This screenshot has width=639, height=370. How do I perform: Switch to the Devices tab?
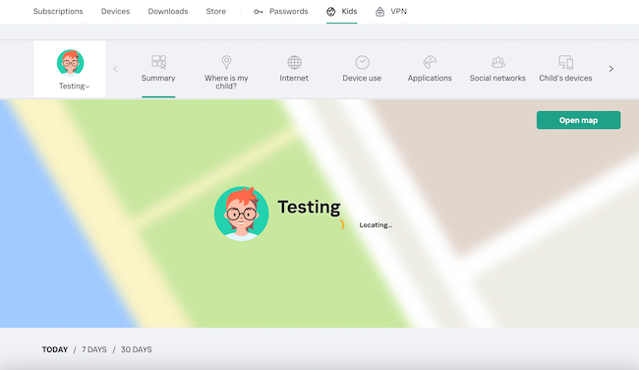pos(115,12)
